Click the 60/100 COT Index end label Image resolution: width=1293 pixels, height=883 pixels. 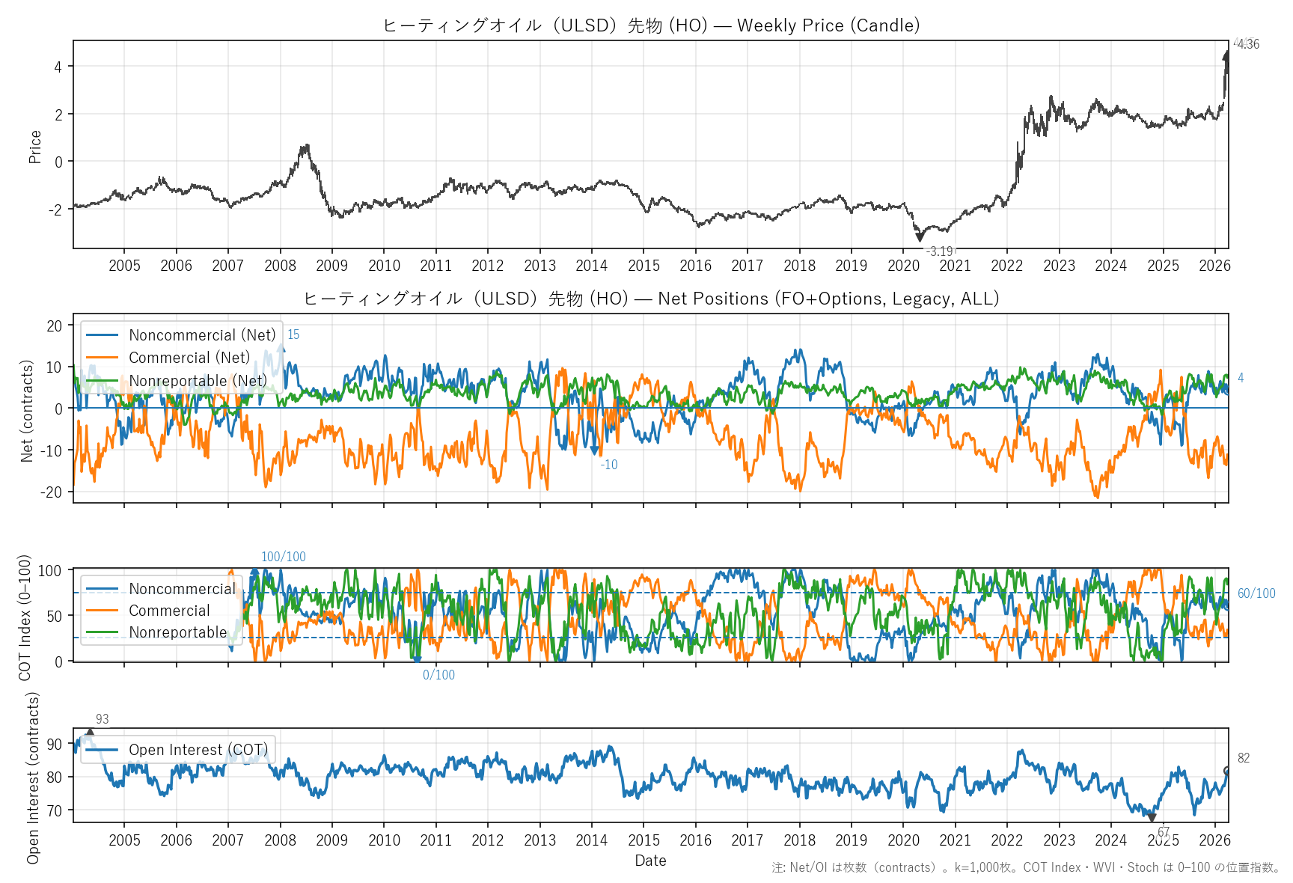click(x=1256, y=593)
